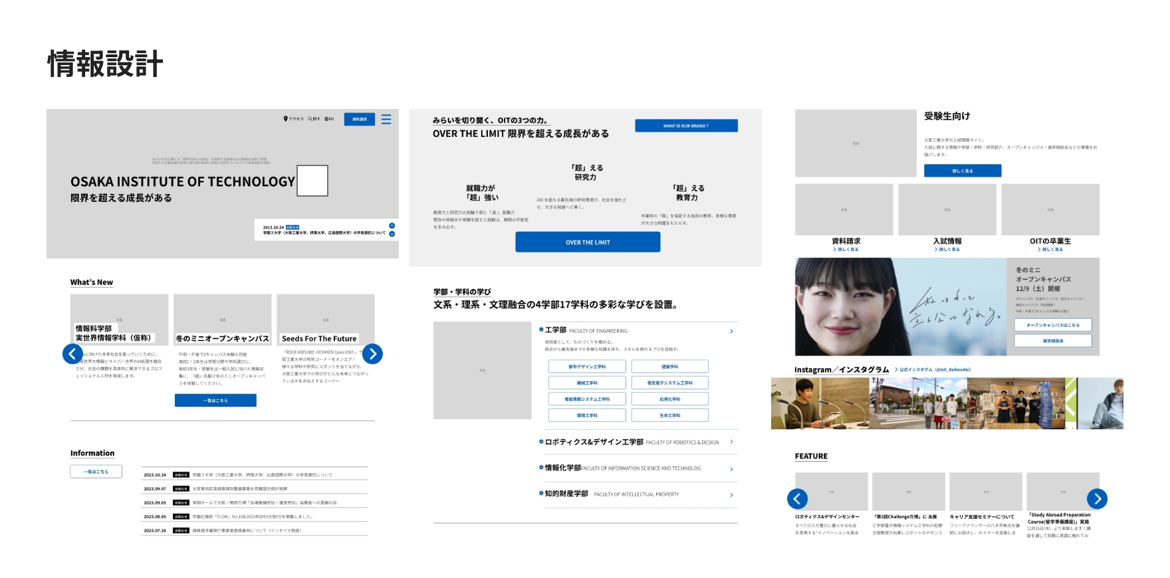Click 詳しく見る link under 資料請求
This screenshot has width=1170, height=578.
[846, 249]
